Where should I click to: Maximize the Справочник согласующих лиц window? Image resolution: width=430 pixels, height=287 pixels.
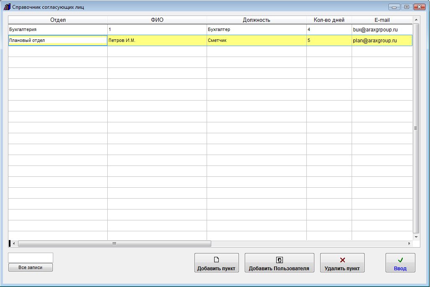point(407,7)
